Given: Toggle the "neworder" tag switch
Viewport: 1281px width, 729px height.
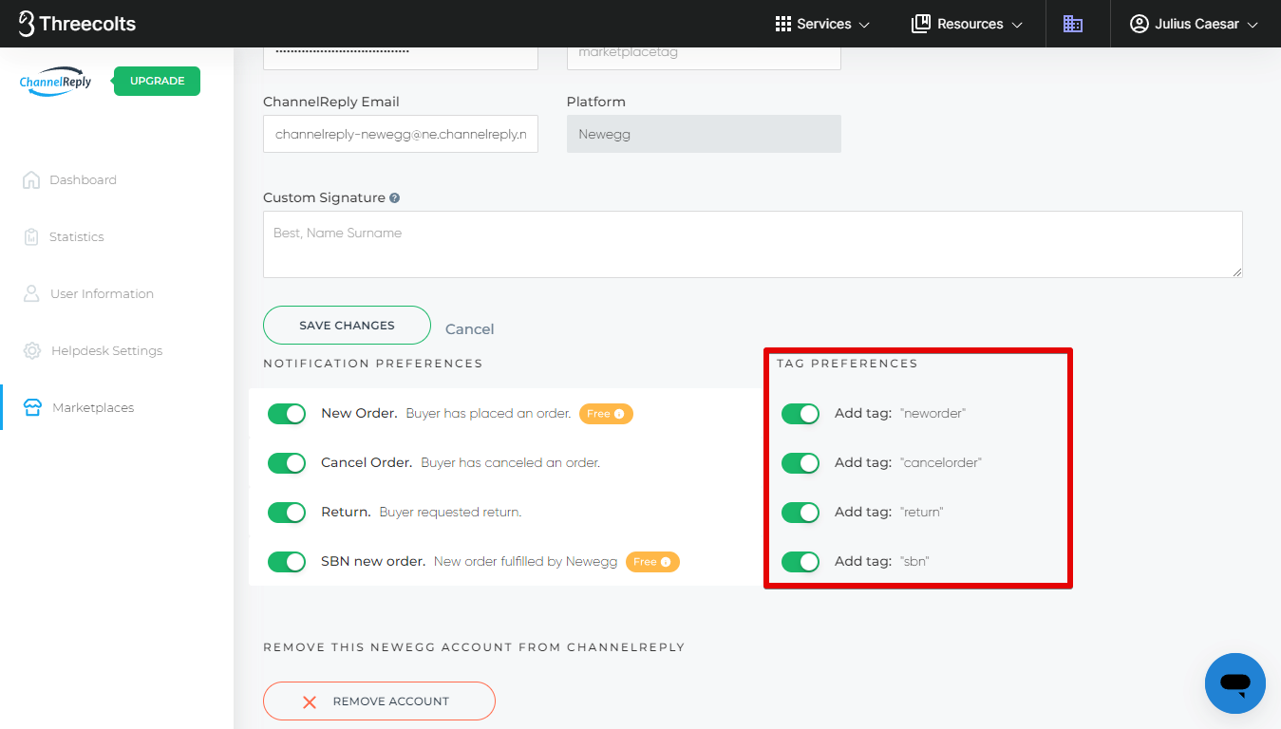Looking at the screenshot, I should (801, 414).
